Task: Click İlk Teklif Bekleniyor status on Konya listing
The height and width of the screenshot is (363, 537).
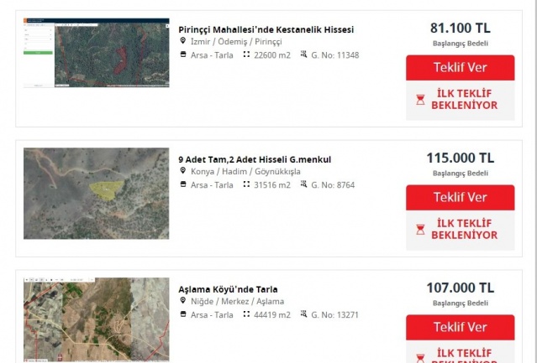Action: point(460,230)
